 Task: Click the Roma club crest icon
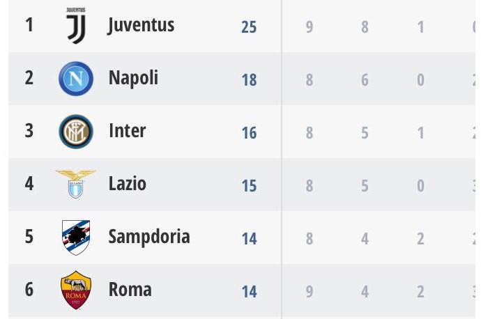[75, 290]
